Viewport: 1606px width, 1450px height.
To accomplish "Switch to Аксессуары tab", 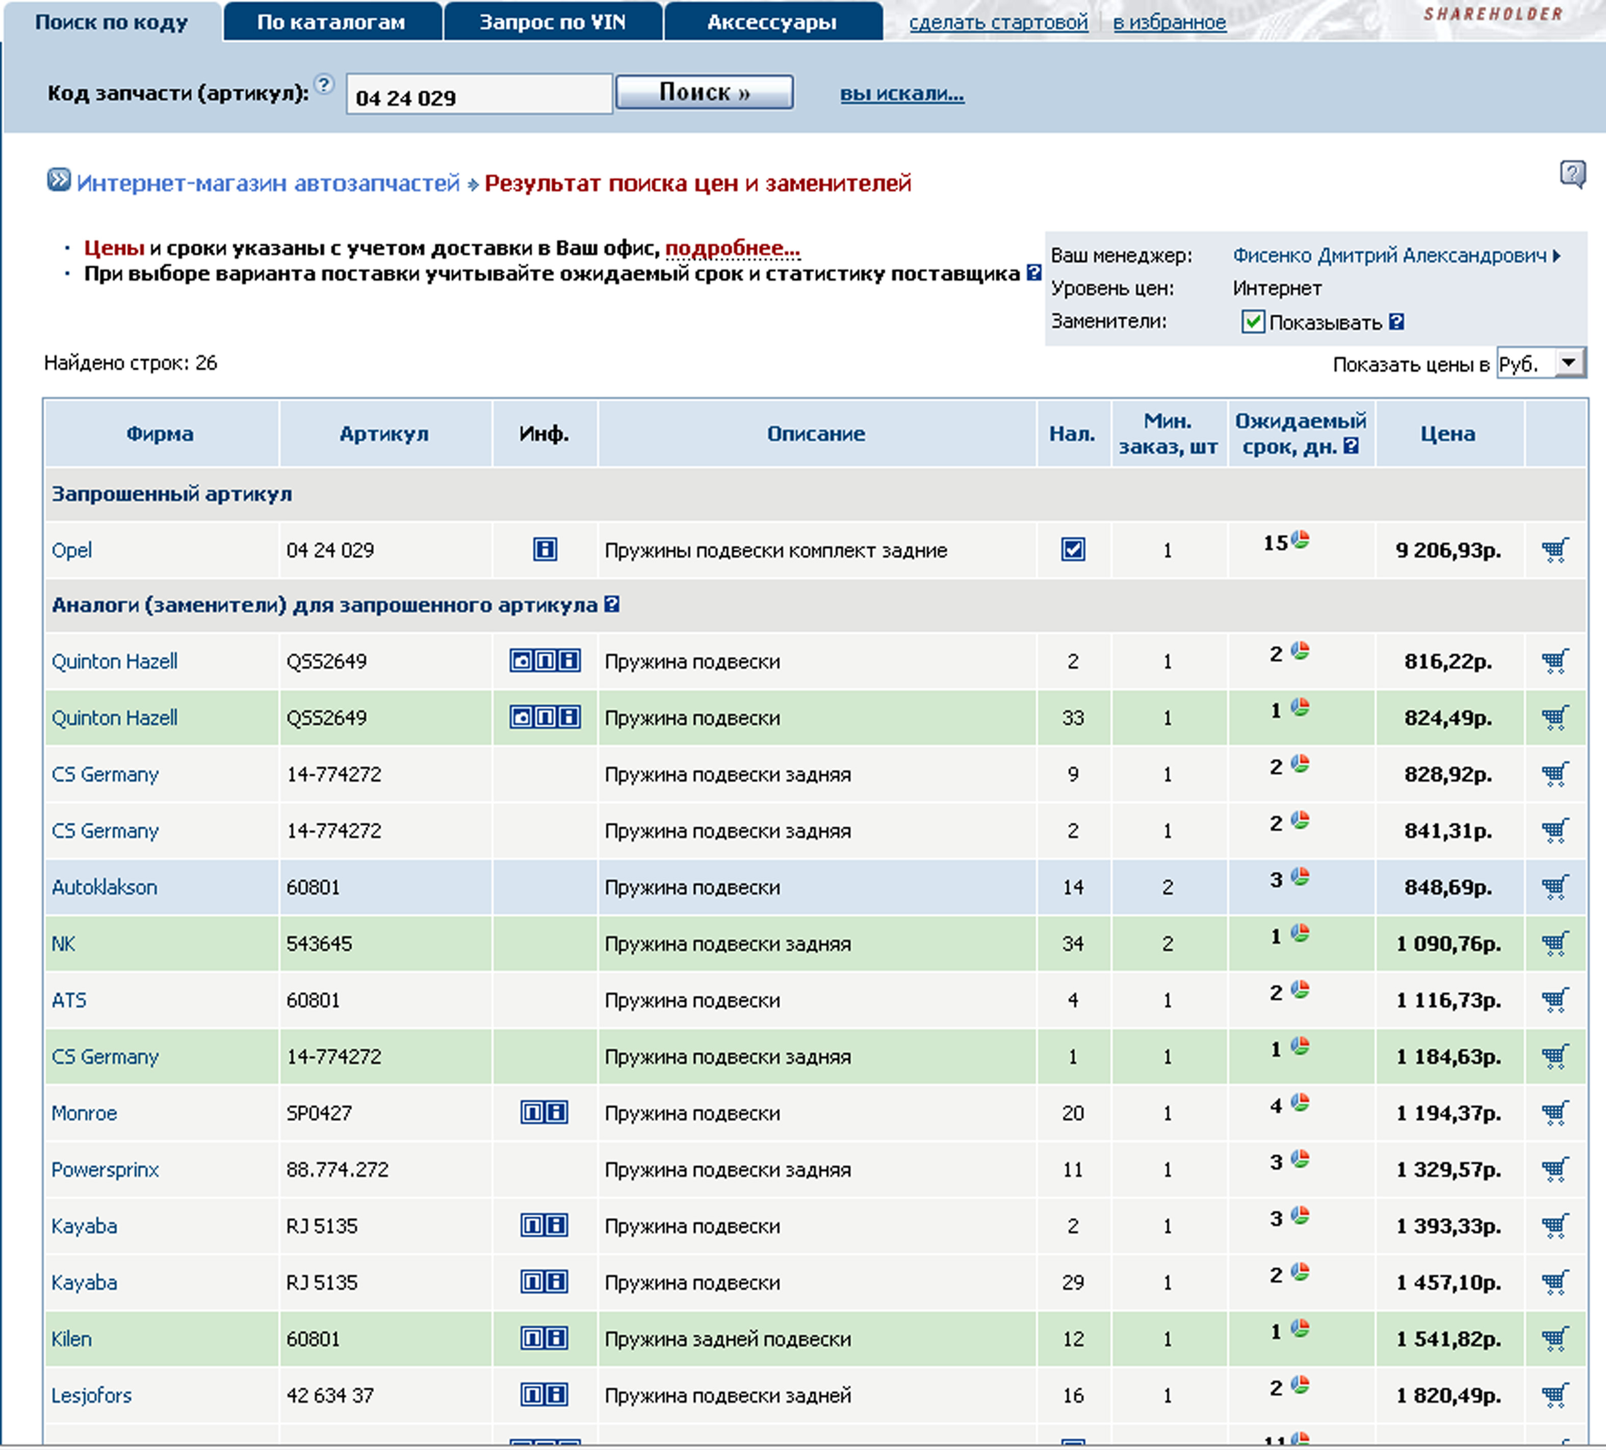I will (x=772, y=21).
